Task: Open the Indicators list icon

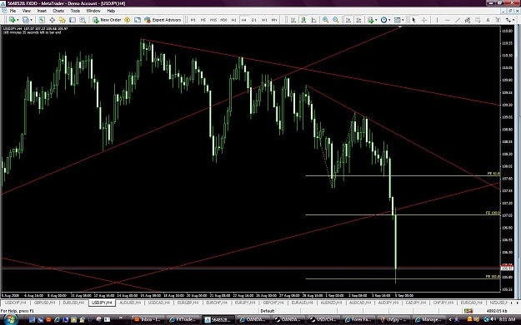Action: click(370, 20)
